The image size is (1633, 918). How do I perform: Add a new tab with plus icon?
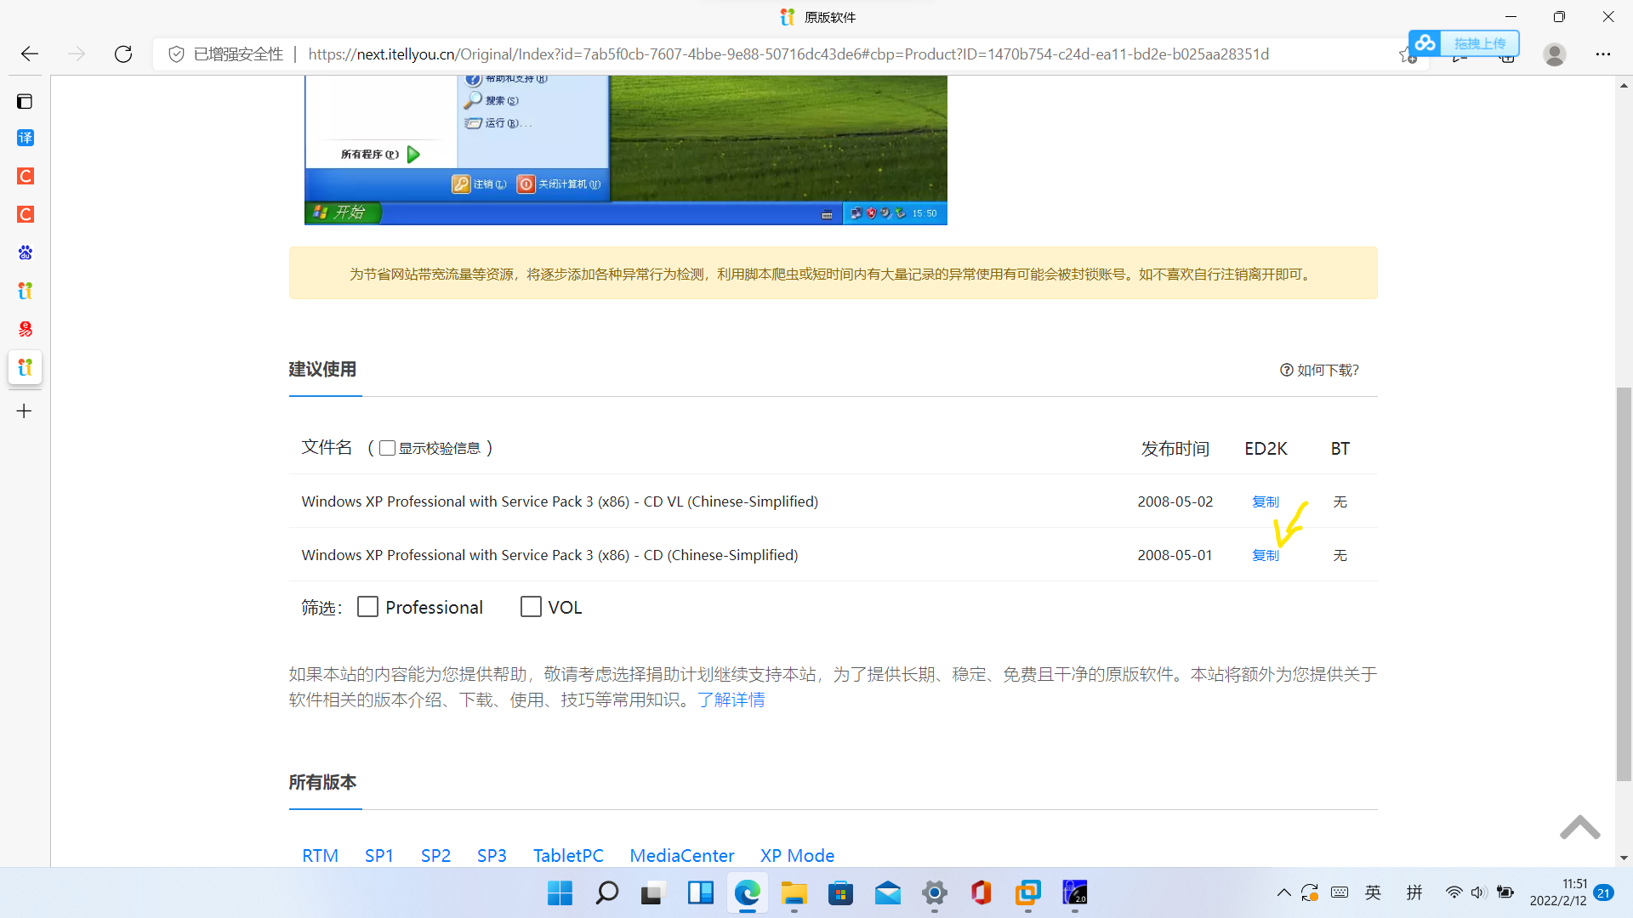click(x=25, y=411)
